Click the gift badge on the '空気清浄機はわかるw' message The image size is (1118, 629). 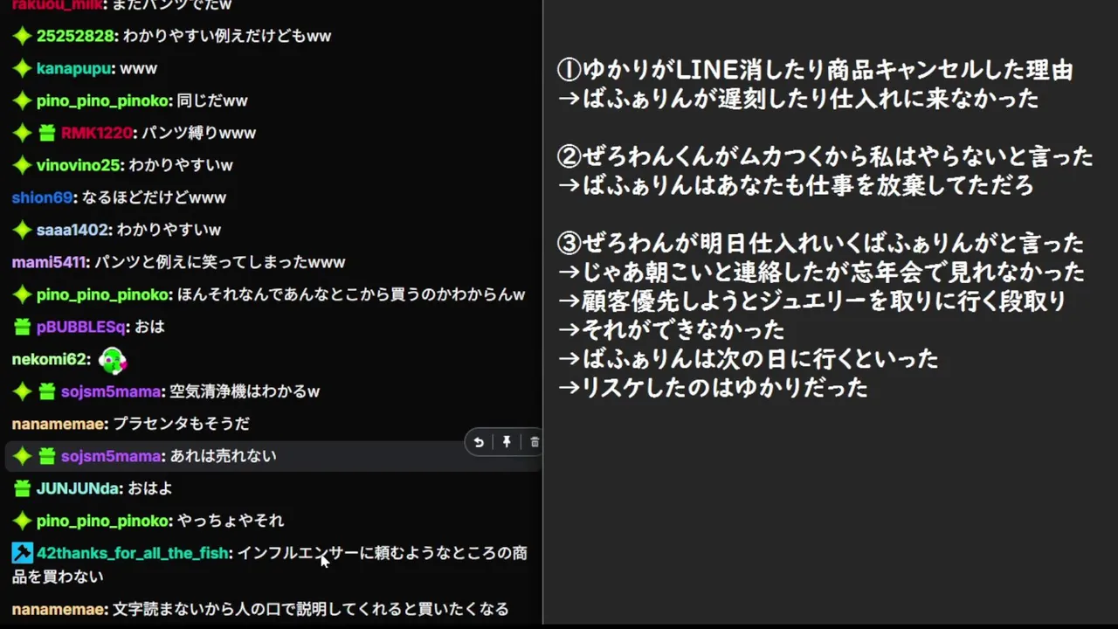click(46, 391)
